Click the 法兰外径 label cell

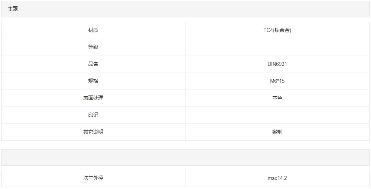tap(93, 178)
